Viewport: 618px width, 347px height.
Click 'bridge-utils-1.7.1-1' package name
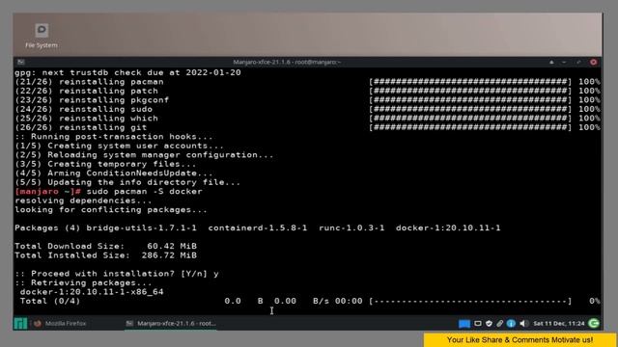click(142, 227)
